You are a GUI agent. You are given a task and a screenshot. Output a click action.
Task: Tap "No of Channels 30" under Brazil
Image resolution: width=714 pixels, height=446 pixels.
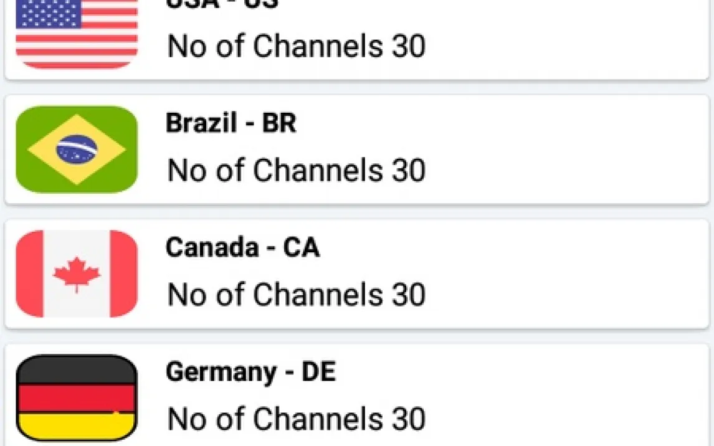click(297, 170)
